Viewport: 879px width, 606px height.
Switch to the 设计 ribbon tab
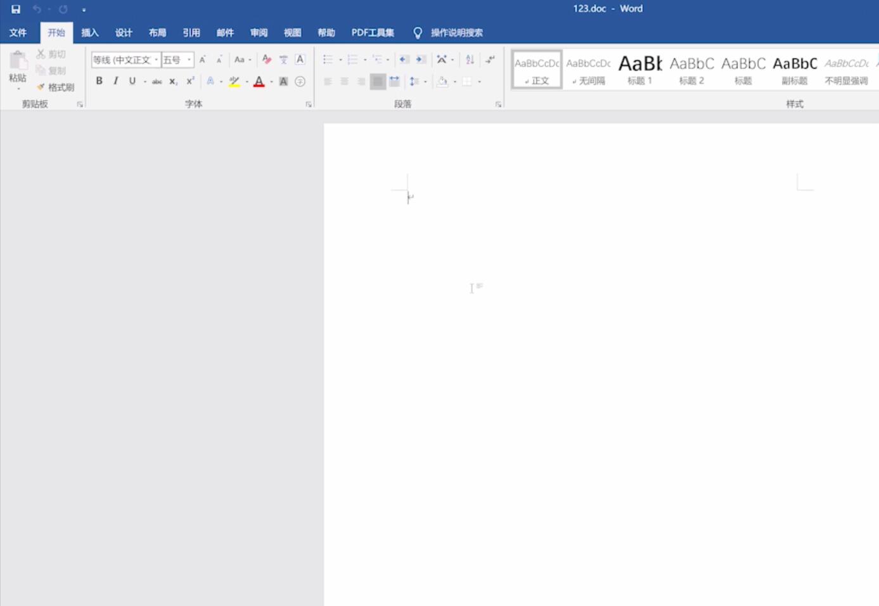[124, 32]
